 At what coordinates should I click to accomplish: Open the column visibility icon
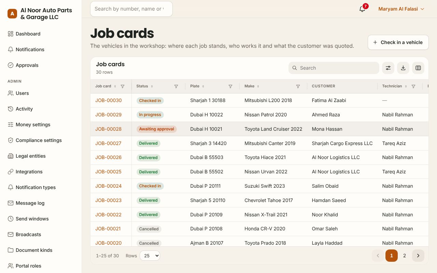coord(418,68)
